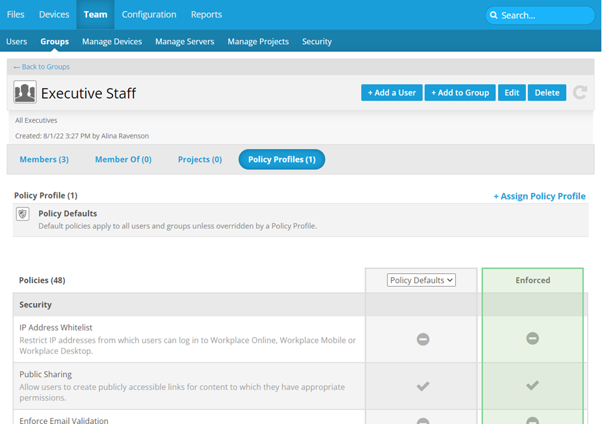Follow the Back to Groups link
Image resolution: width=602 pixels, height=424 pixels.
coord(42,66)
